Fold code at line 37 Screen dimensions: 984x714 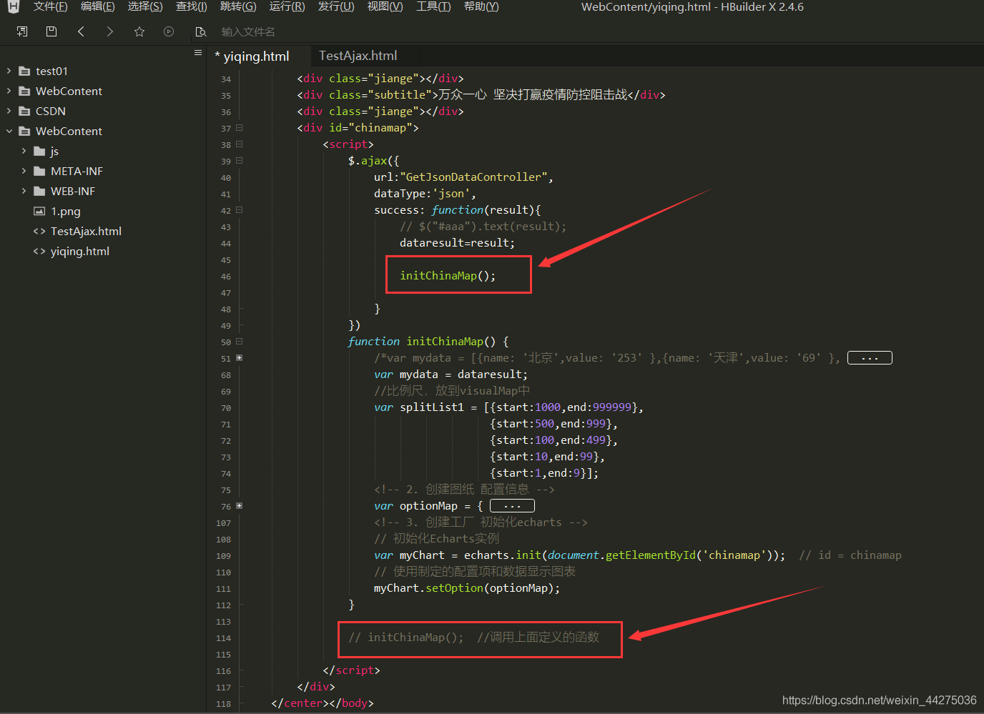coord(239,128)
